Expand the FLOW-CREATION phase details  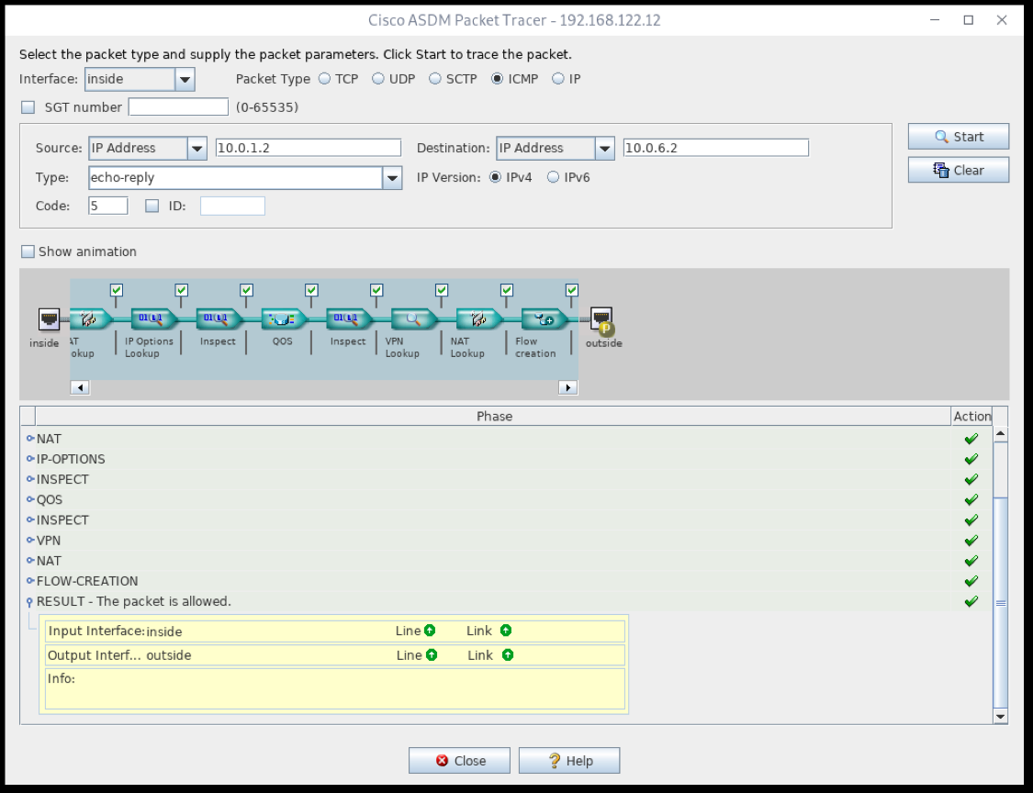coord(30,580)
